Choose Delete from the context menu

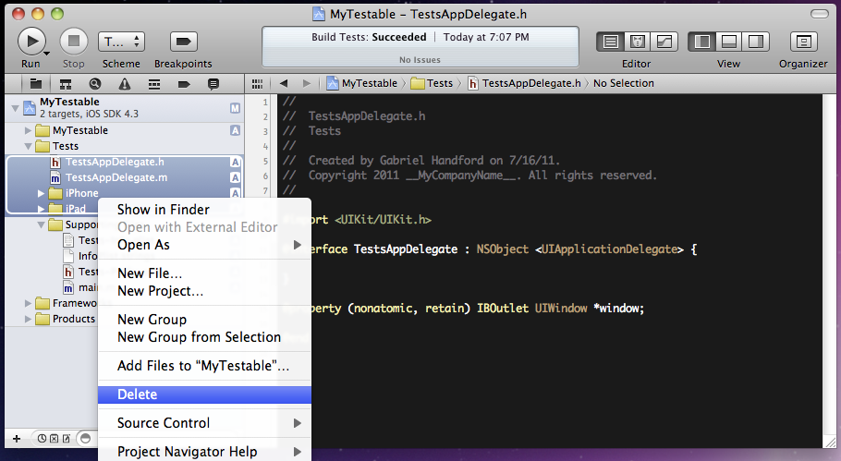(204, 394)
